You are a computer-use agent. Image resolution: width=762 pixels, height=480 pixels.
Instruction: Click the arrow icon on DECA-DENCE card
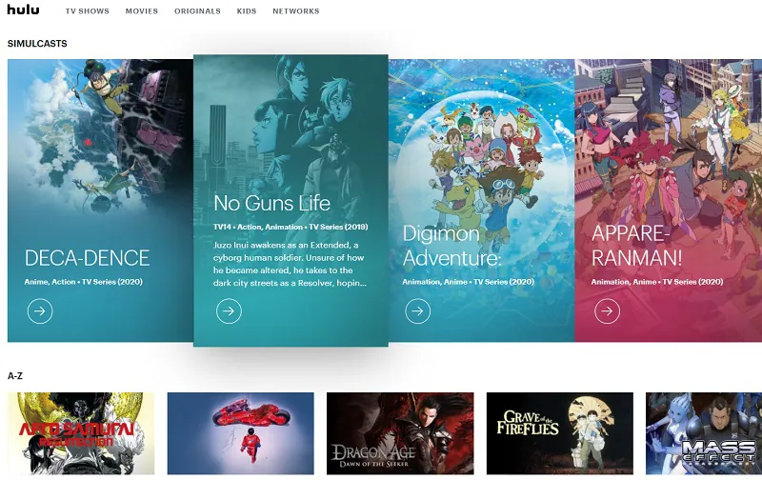(x=40, y=310)
